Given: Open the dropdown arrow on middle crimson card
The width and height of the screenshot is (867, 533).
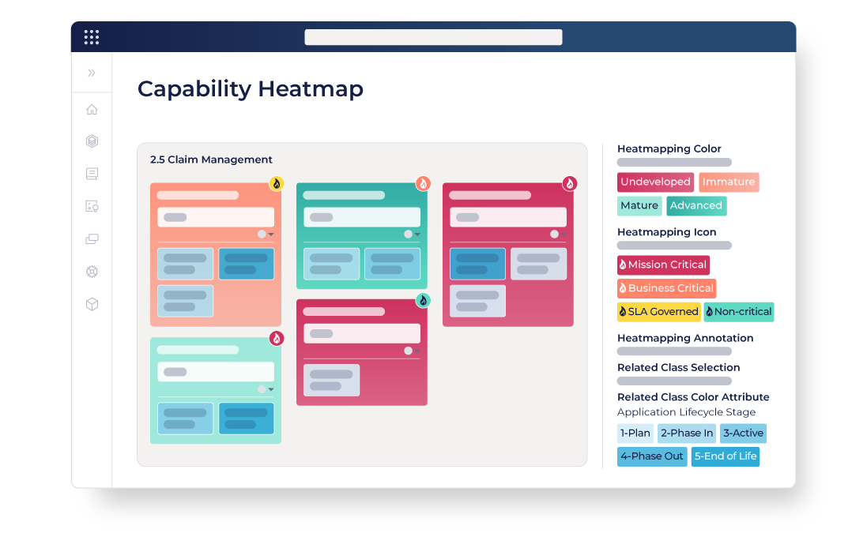Looking at the screenshot, I should coord(417,351).
